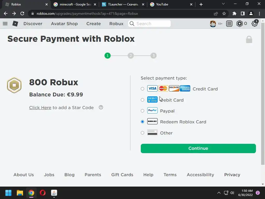Click the browser forward arrow
This screenshot has height=199, width=265.
tap(14, 13)
